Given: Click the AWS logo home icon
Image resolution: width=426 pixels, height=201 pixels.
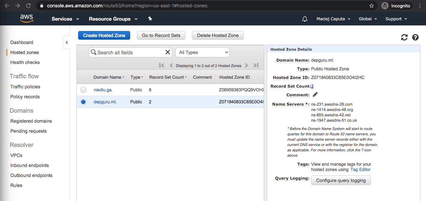Looking at the screenshot, I should [x=26, y=19].
